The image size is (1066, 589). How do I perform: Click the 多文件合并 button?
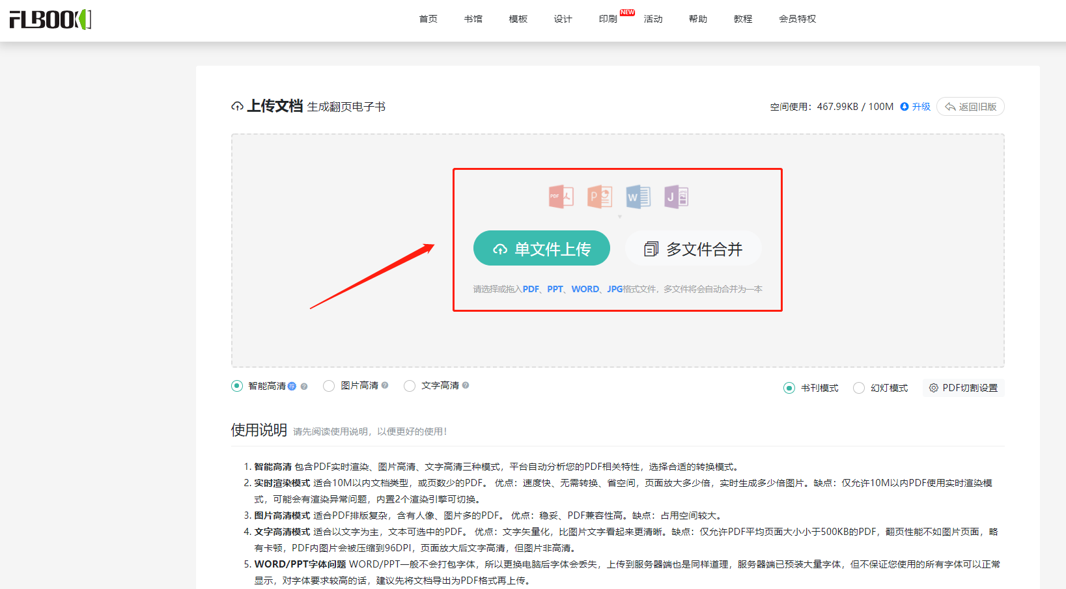[x=694, y=248]
